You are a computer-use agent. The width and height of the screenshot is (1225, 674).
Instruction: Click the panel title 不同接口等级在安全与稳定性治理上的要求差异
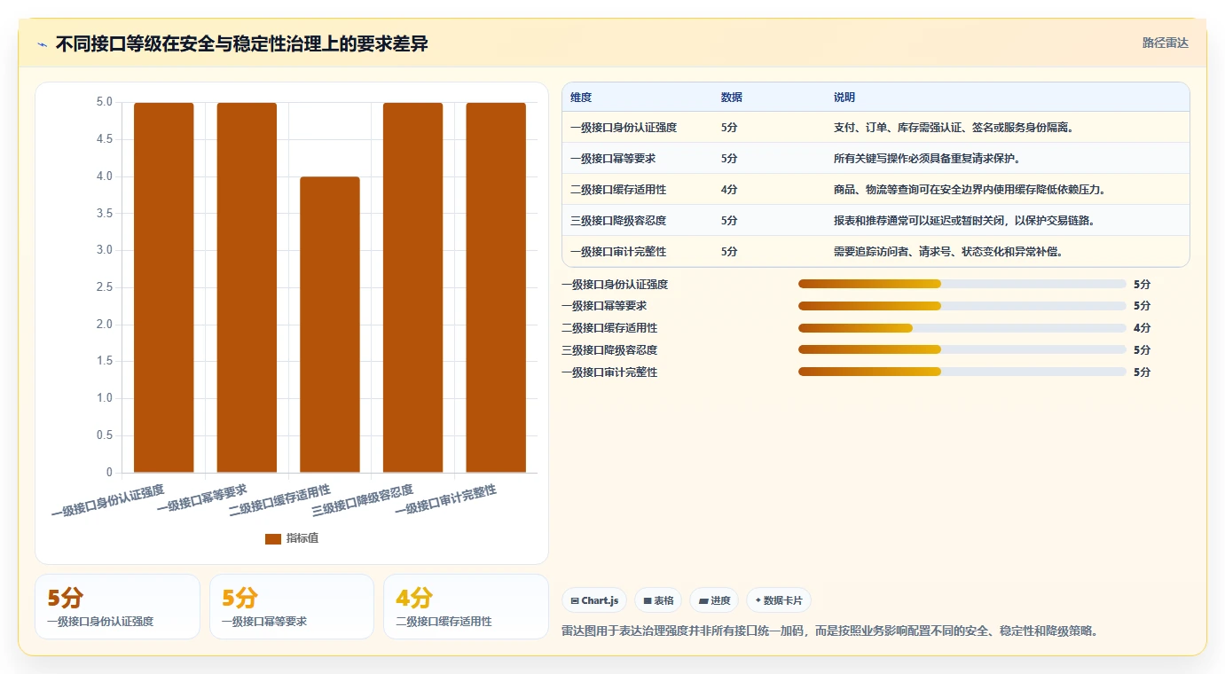[x=242, y=43]
